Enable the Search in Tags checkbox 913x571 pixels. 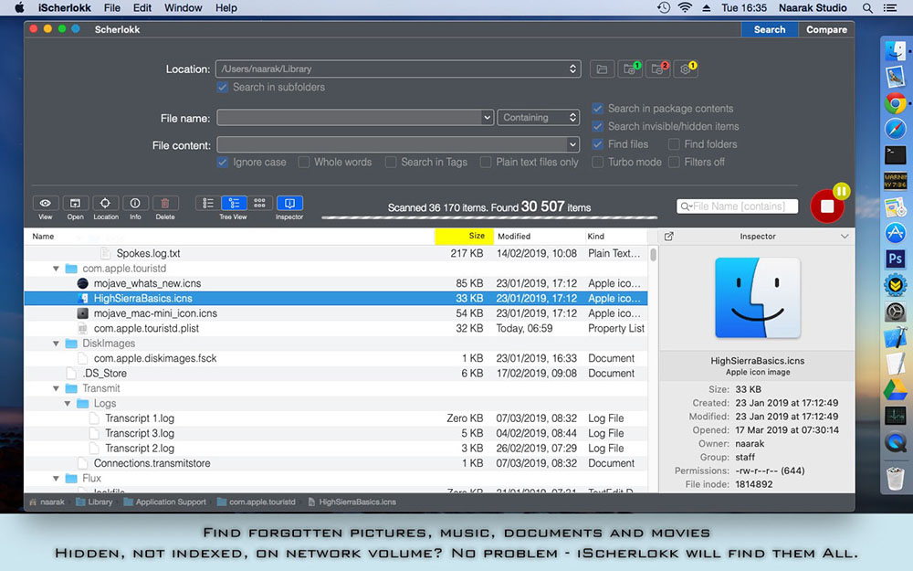point(391,162)
